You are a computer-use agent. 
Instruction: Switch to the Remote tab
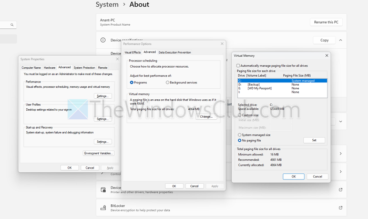103,68
